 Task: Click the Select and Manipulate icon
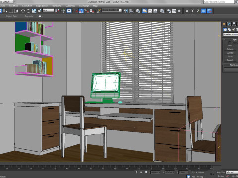click(63, 11)
